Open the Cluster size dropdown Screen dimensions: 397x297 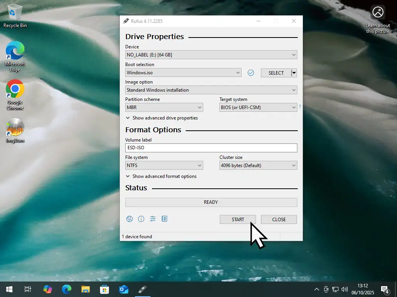pos(258,166)
